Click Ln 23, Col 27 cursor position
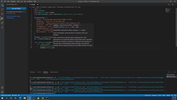The width and height of the screenshot is (177, 100). [x=148, y=95]
